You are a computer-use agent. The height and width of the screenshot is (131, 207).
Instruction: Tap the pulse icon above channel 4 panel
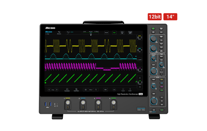(x=140, y=78)
